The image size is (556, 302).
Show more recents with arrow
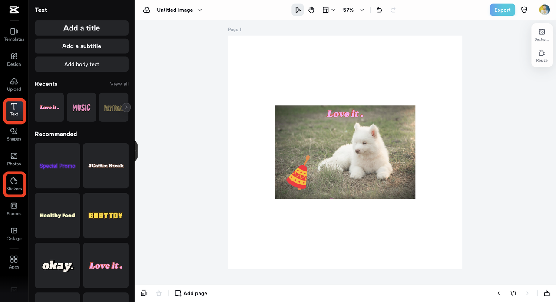click(x=126, y=107)
